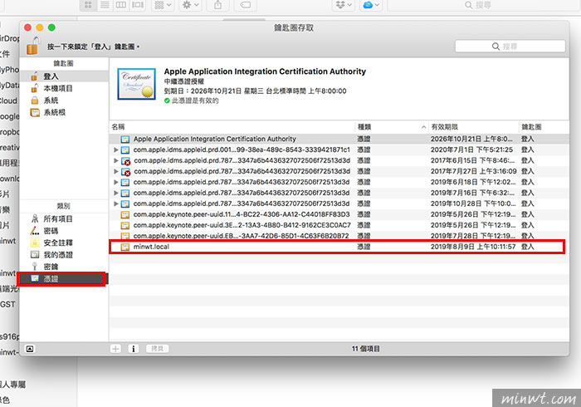Image resolution: width=581 pixels, height=407 pixels.
Task: Click the 密鑰 category key icon
Action: 35,267
